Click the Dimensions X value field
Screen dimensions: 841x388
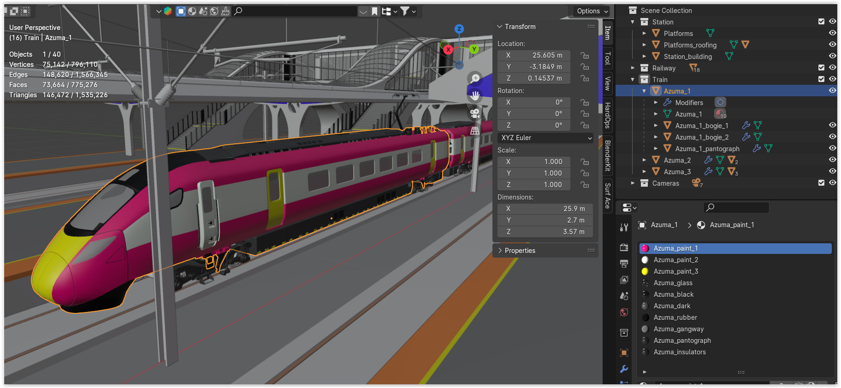pyautogui.click(x=545, y=209)
